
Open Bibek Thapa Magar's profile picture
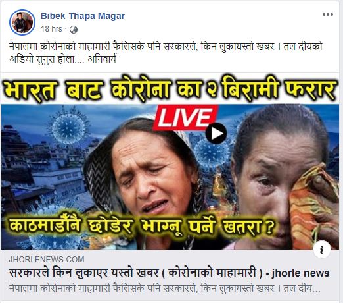[22, 22]
